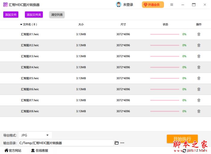Image resolution: width=211 pixels, height=154 pixels.
Task: Trash the 汇帮图片8.heic row
Action: pyautogui.click(x=199, y=111)
